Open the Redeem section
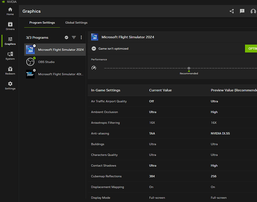Viewport: 257px width, 202px height. click(10, 71)
